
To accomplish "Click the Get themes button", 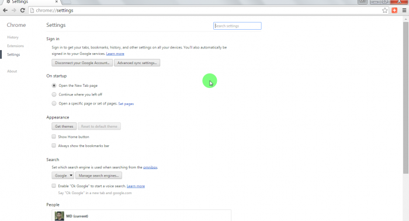I will point(64,127).
